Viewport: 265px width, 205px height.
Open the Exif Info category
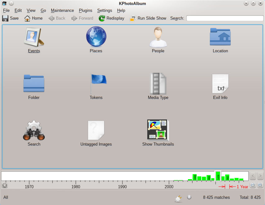(x=220, y=87)
